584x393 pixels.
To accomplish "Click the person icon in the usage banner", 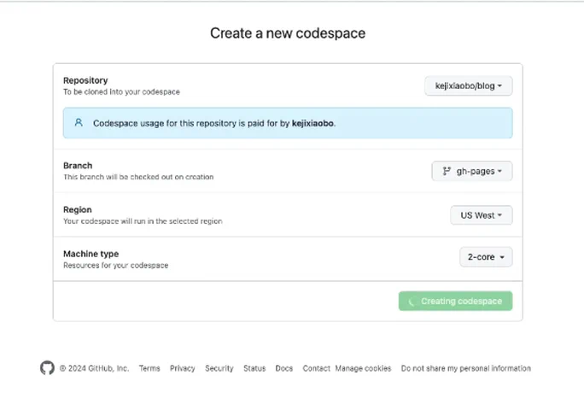I will pos(79,123).
